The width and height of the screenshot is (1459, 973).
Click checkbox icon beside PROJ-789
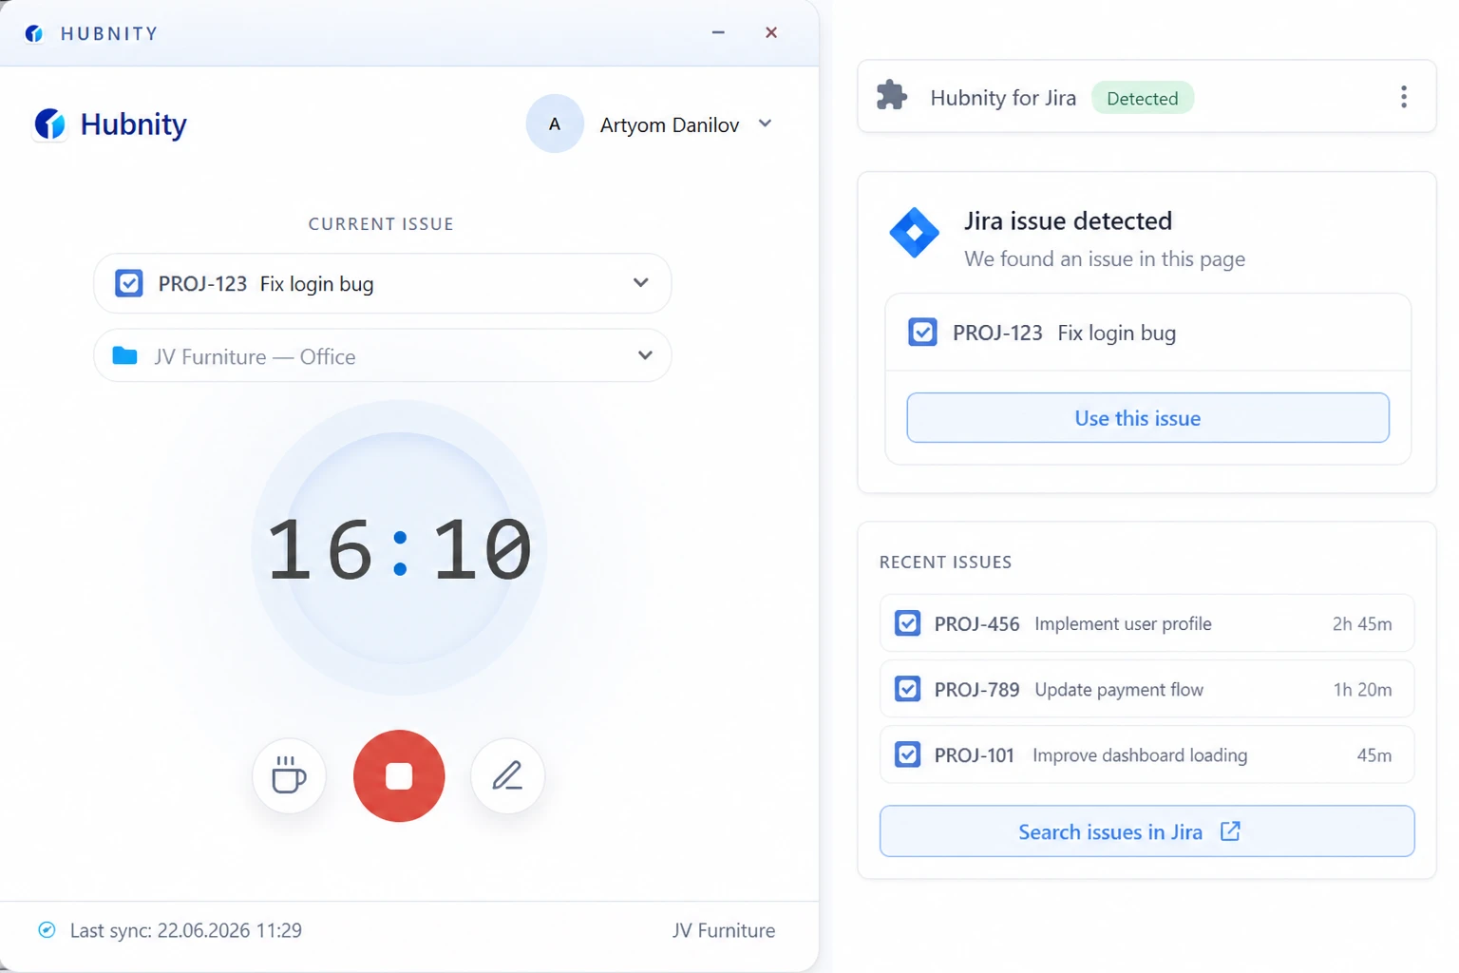pyautogui.click(x=907, y=689)
